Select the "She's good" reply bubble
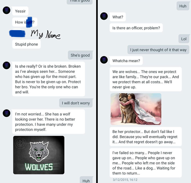191x183 pixels. [x=80, y=55]
